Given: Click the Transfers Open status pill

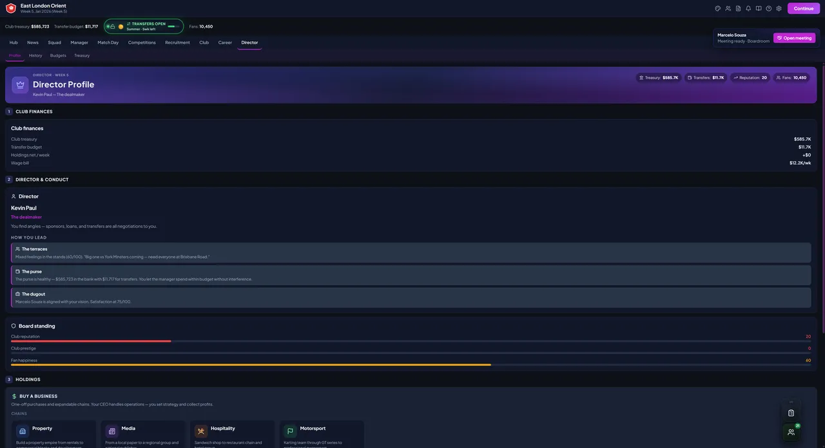Looking at the screenshot, I should pyautogui.click(x=144, y=26).
